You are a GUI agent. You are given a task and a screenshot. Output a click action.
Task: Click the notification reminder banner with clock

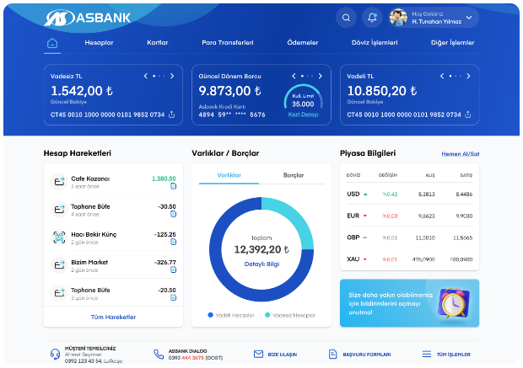tap(409, 302)
